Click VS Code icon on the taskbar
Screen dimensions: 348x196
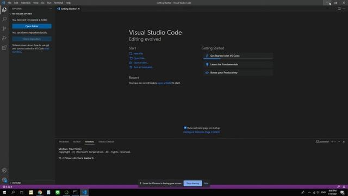point(84,192)
